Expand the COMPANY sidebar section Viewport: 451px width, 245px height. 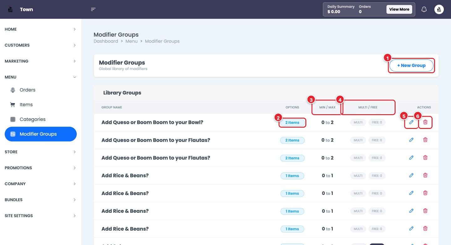[41, 184]
